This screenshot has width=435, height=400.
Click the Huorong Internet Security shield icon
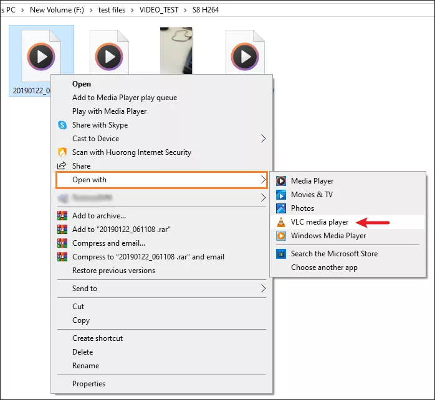tap(62, 152)
